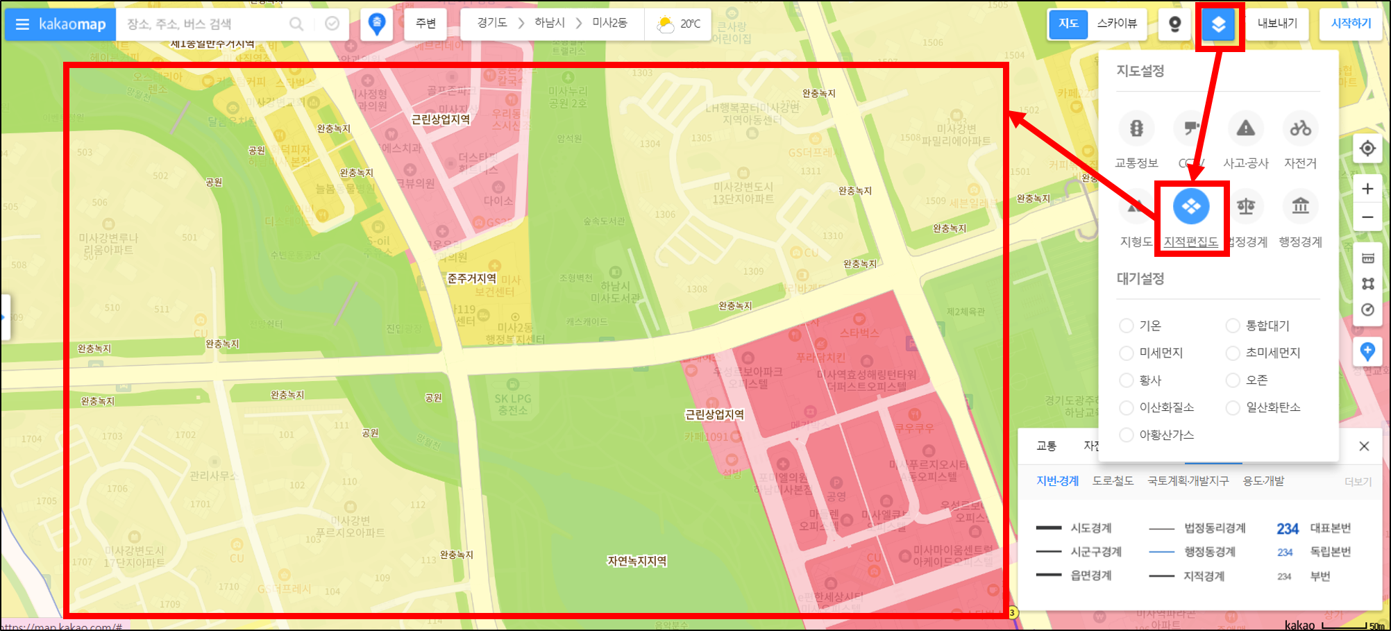Image resolution: width=1391 pixels, height=631 pixels.
Task: Select the area measurement tool
Action: pyautogui.click(x=1367, y=284)
